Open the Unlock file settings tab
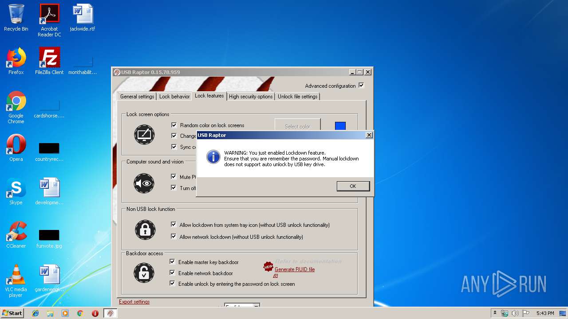This screenshot has width=568, height=319. 298,97
